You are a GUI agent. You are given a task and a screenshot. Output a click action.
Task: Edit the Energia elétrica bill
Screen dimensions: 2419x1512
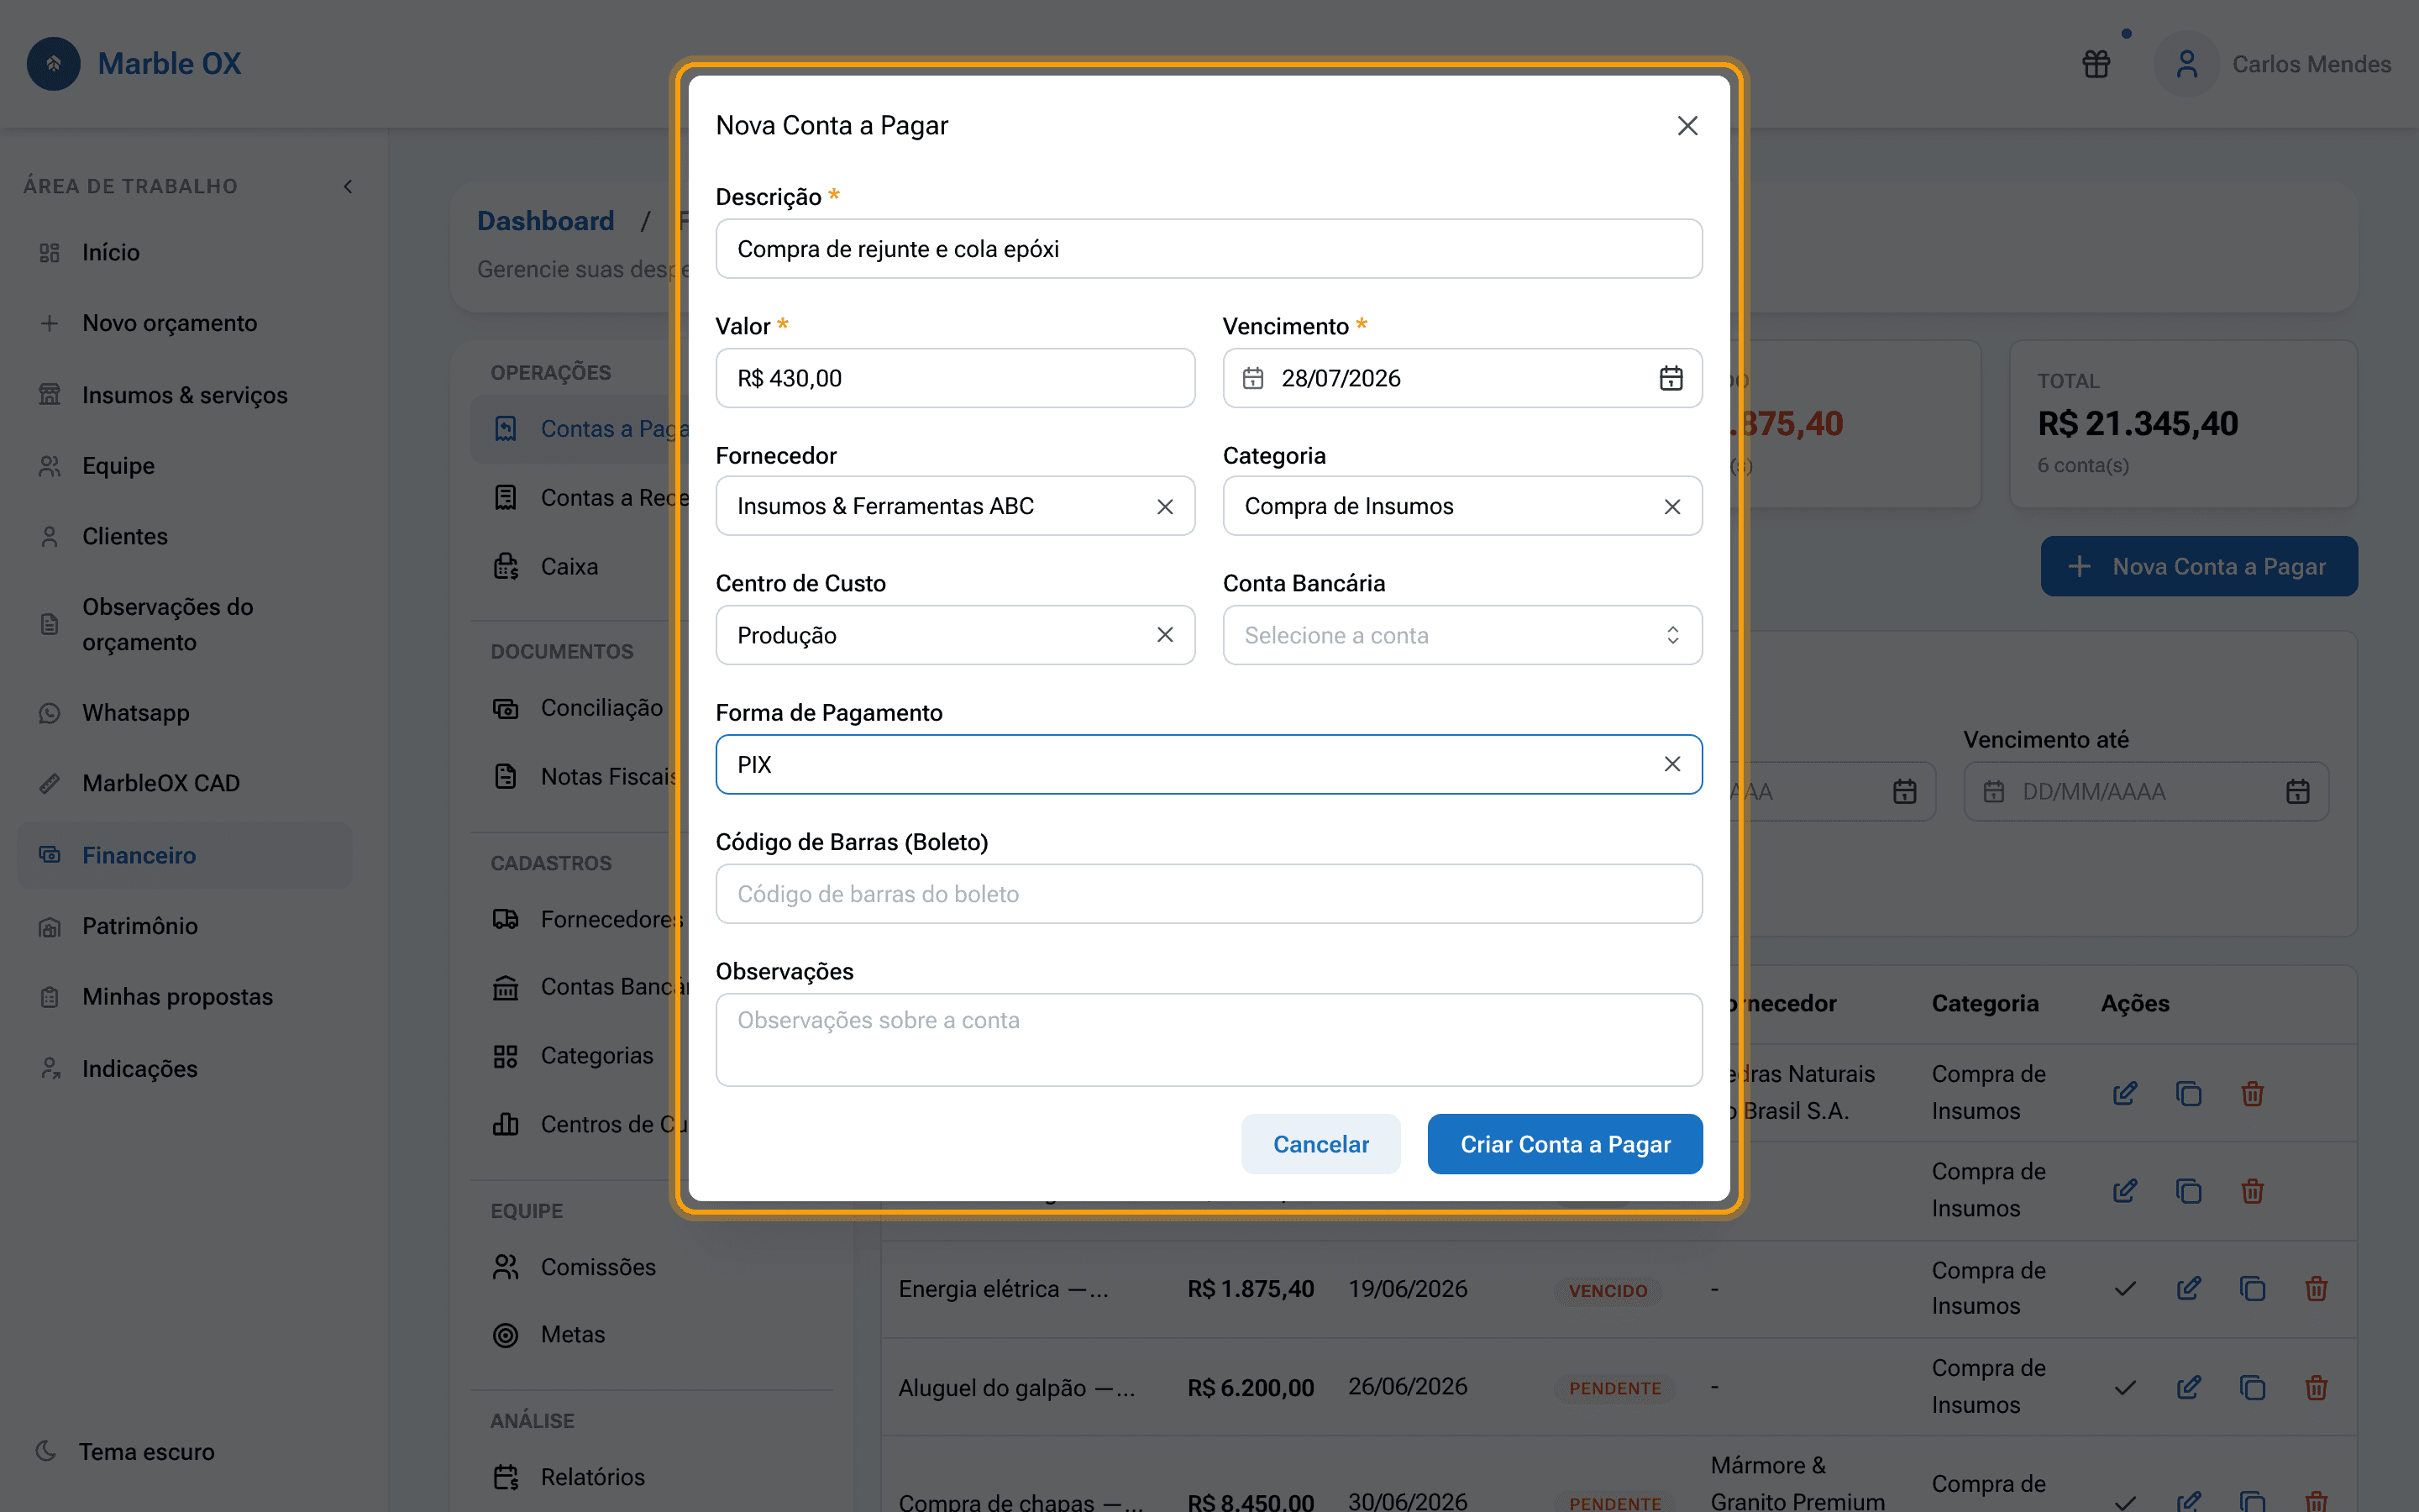tap(2189, 1289)
